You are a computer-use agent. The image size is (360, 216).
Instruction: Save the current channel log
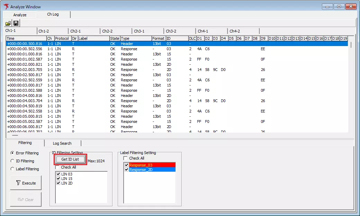(16, 23)
